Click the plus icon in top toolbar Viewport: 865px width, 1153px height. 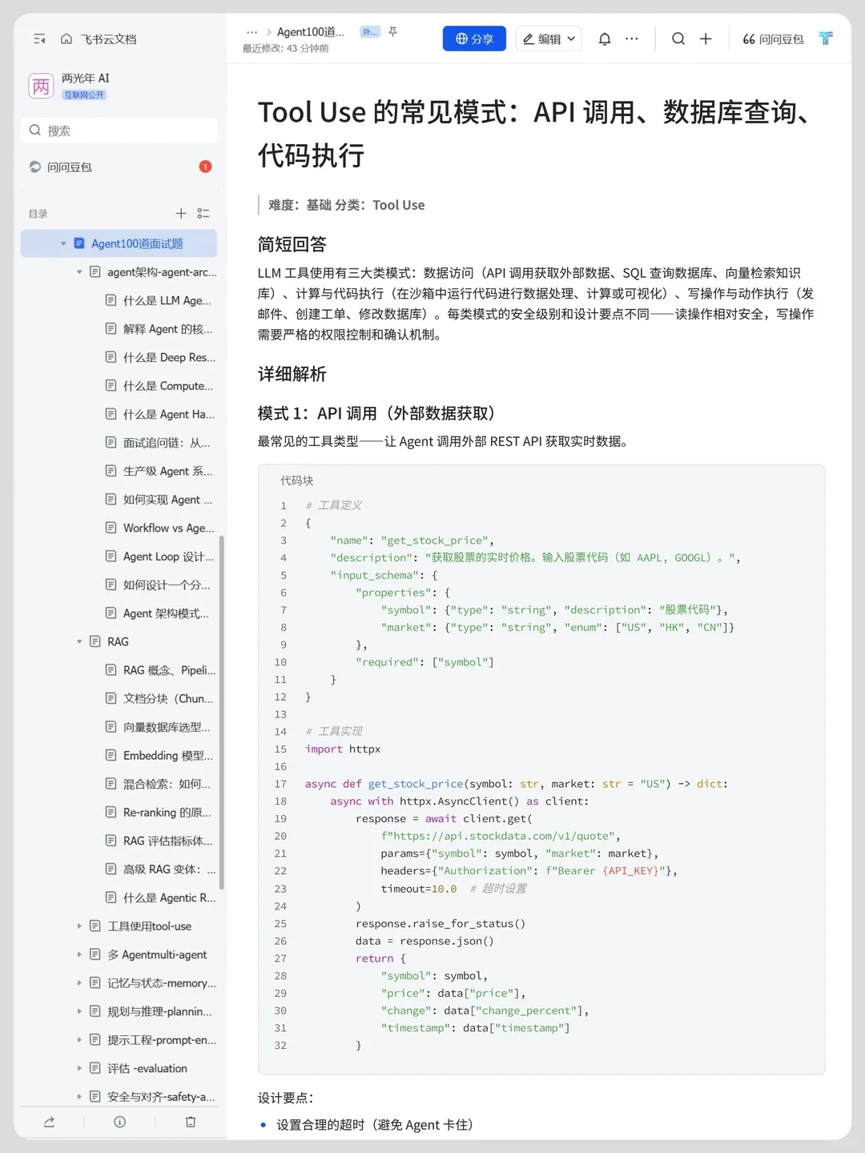pos(706,38)
